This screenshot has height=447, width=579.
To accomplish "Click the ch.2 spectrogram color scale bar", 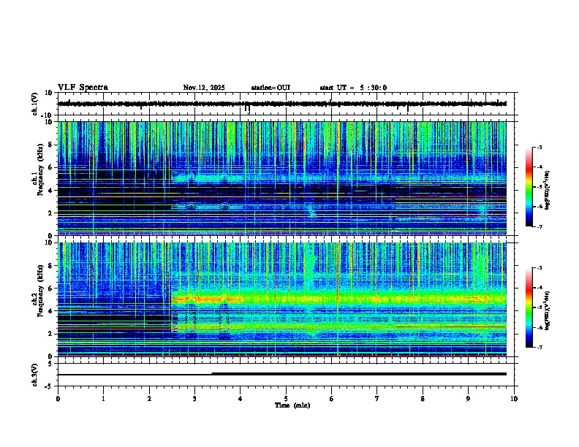I will click(x=529, y=307).
